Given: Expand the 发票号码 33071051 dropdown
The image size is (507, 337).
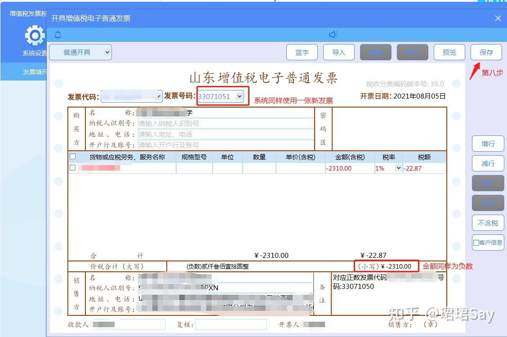Looking at the screenshot, I should (240, 96).
